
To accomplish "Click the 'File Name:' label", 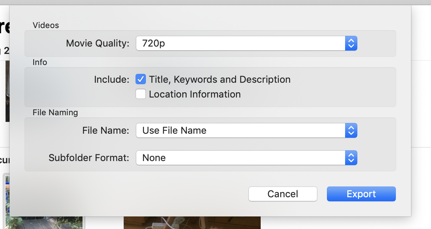I will pos(106,130).
